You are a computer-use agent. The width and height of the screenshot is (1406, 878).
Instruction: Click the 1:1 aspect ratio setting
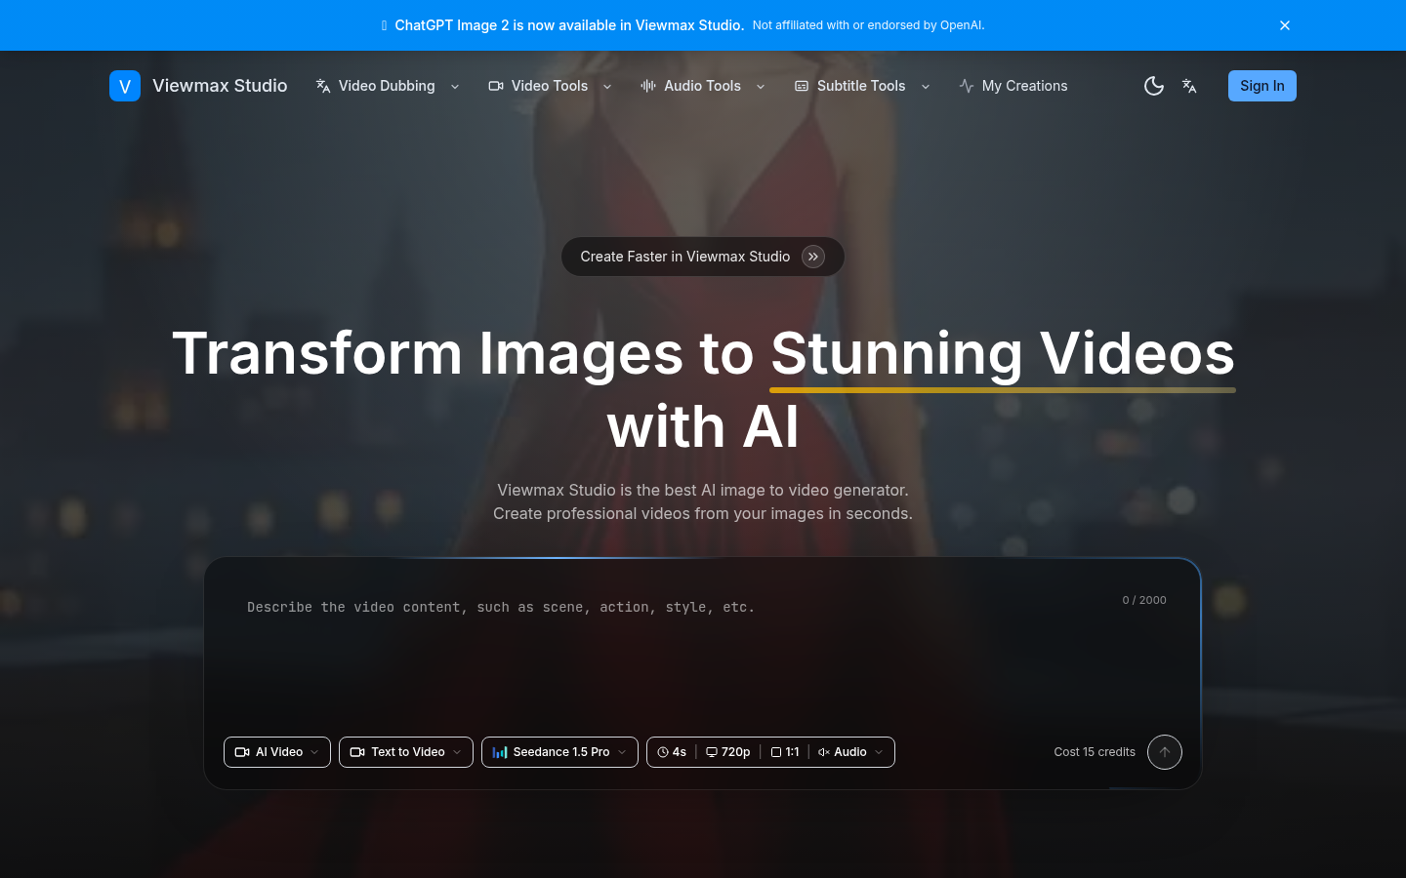pos(785,752)
